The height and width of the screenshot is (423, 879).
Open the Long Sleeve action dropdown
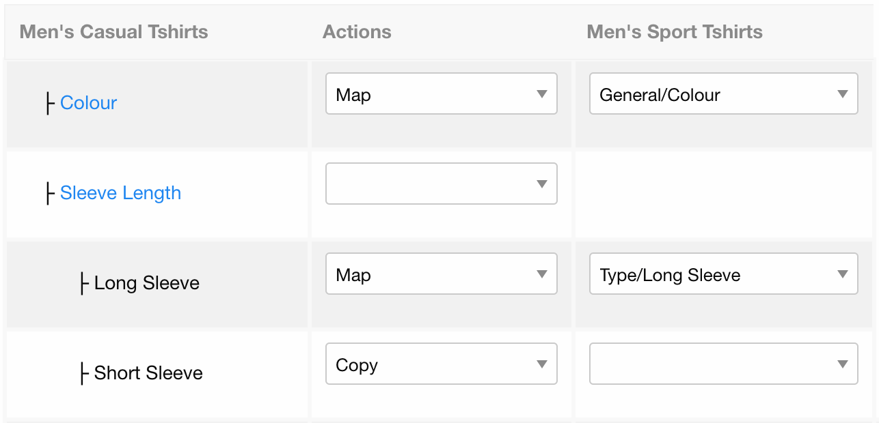(442, 274)
